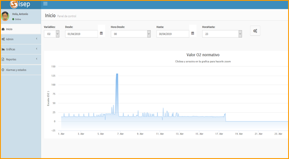The width and height of the screenshot is (289, 159).
Task: Open the HoraHasta dropdown
Action: (222, 34)
